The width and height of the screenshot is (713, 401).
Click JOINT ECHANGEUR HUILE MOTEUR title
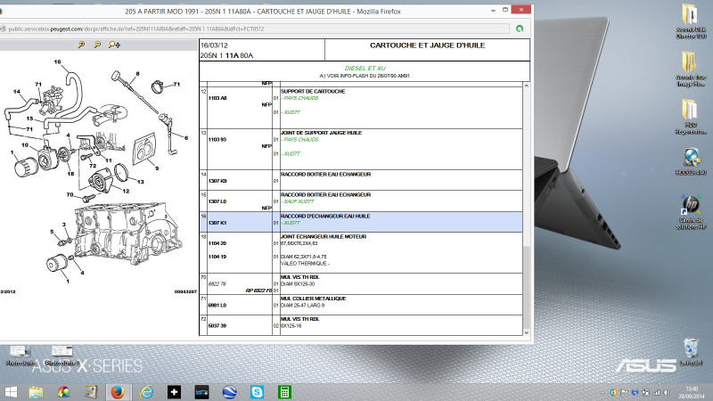[324, 236]
